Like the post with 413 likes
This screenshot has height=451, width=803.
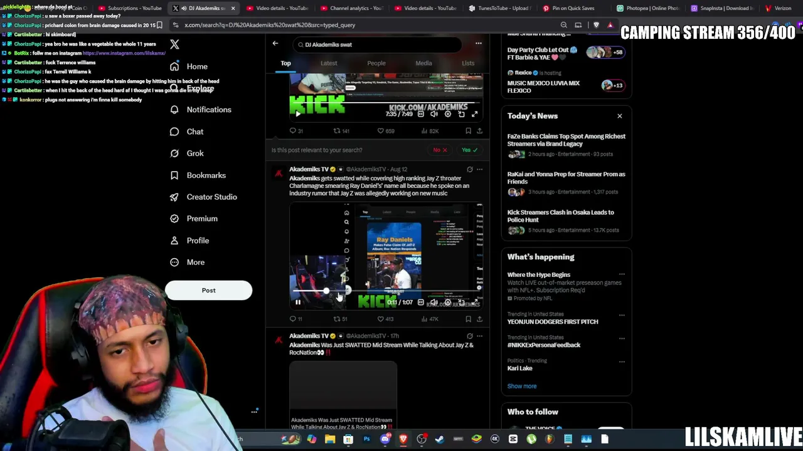click(x=386, y=319)
